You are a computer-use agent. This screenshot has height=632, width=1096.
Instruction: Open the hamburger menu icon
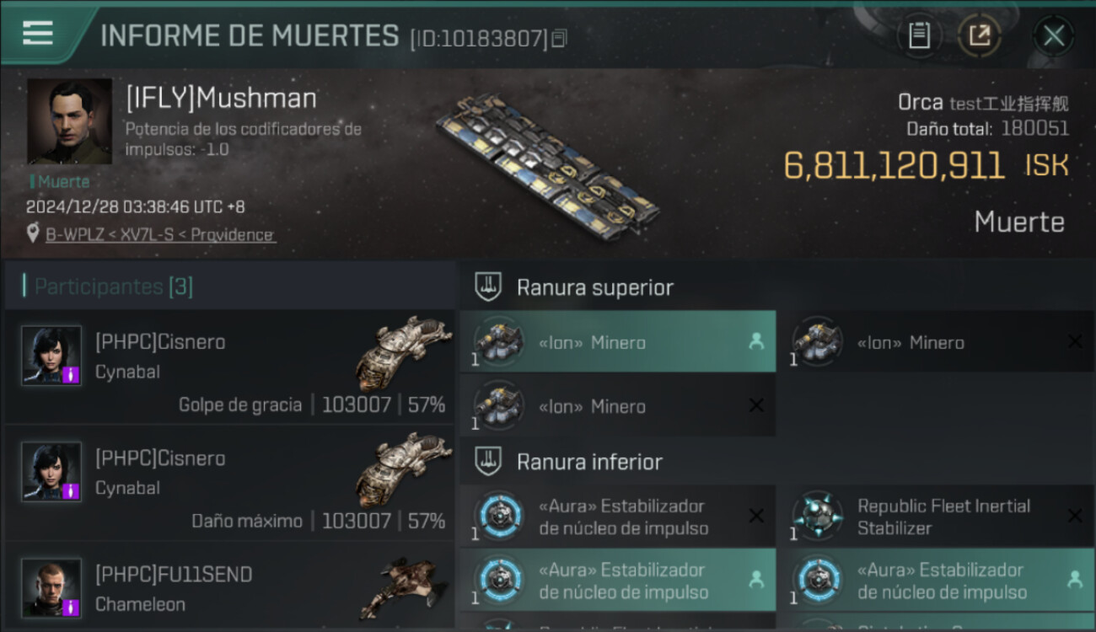[38, 34]
